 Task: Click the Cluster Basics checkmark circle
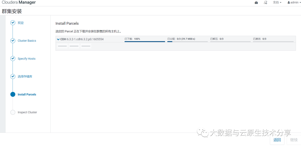click(x=13, y=41)
